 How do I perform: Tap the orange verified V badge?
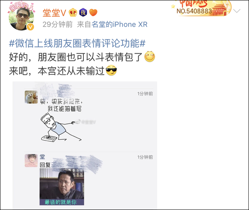[30, 27]
